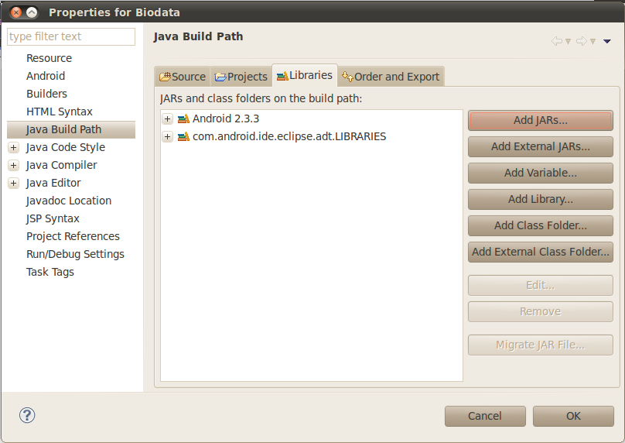
Task: Confirm the dialog with OK
Action: tap(573, 416)
